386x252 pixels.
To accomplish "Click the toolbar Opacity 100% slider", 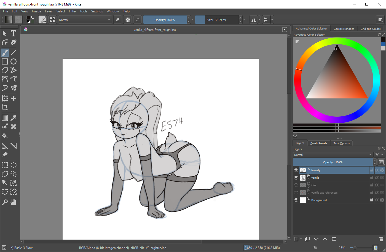I will (165, 20).
